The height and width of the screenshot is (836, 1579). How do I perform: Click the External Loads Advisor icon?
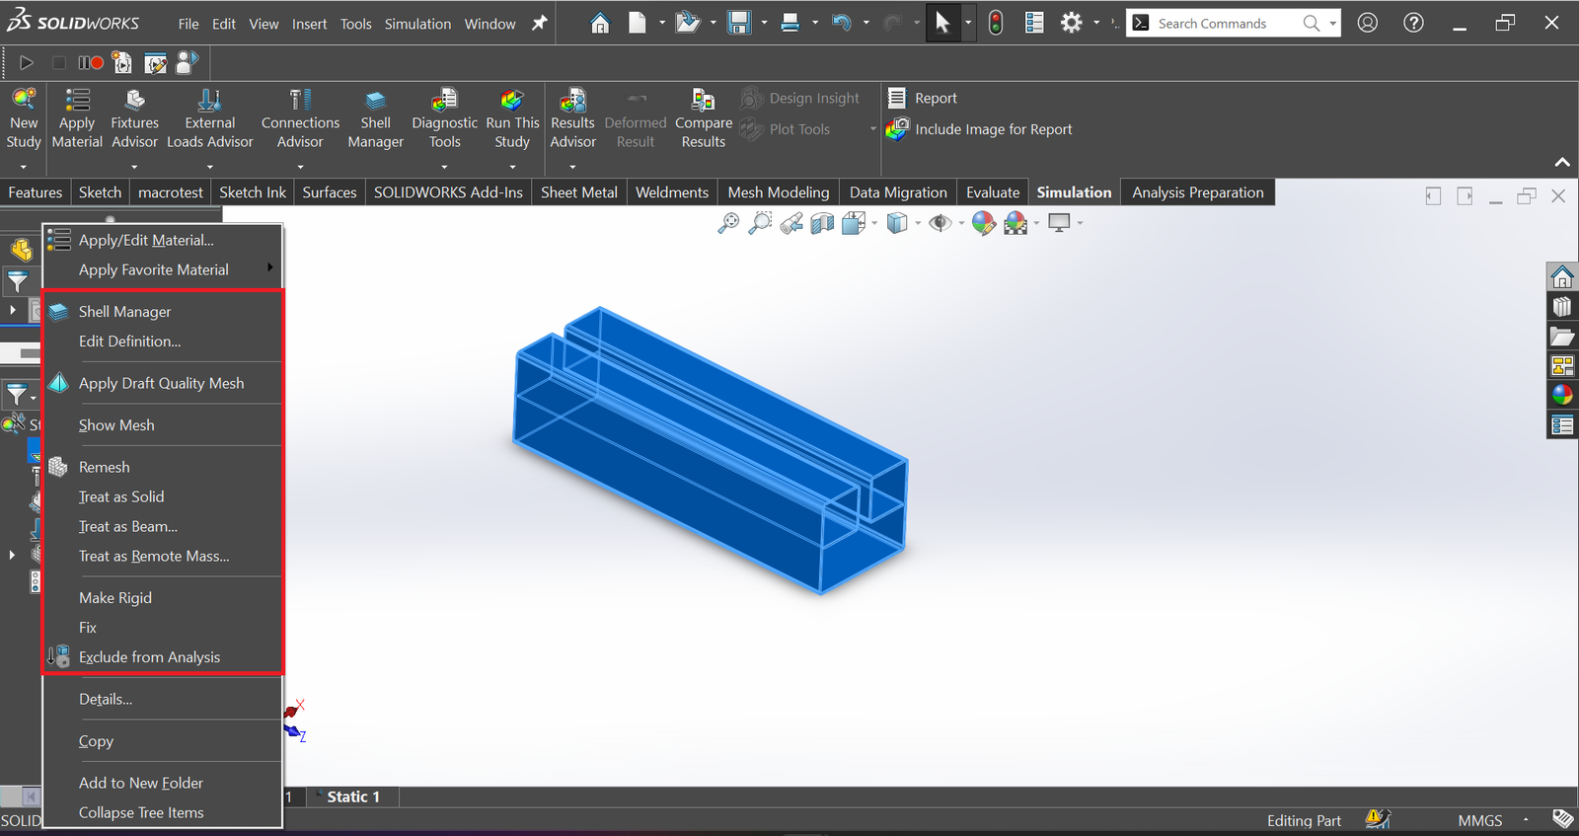209,101
